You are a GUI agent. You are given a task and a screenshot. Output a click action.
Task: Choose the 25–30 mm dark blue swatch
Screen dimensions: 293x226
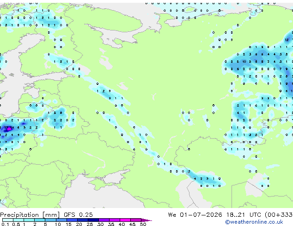tap(93, 220)
